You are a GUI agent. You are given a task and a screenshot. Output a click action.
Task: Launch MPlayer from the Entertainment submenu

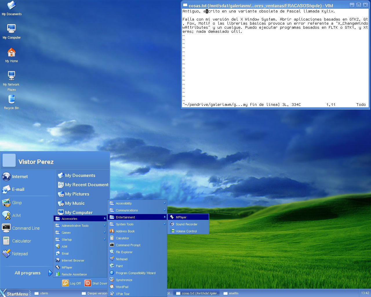188,217
